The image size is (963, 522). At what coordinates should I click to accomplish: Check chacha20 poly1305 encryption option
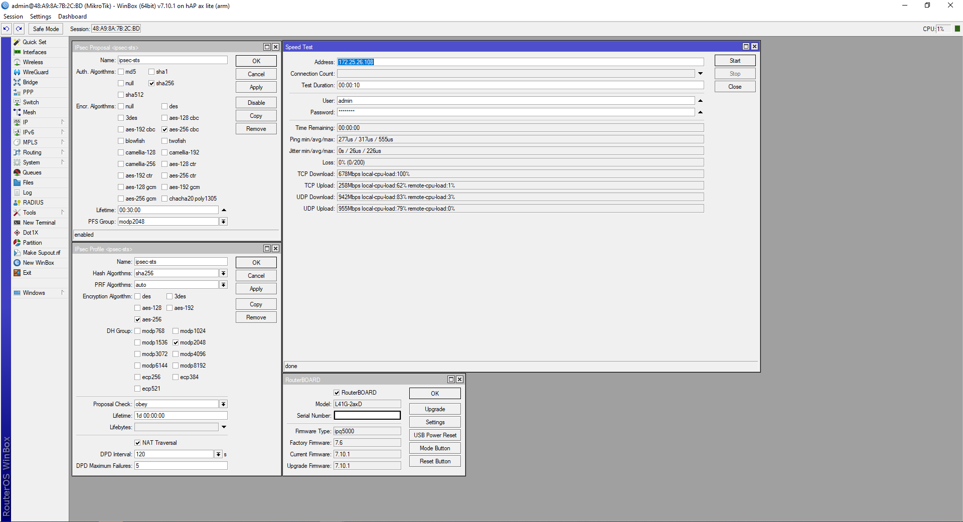(x=165, y=199)
